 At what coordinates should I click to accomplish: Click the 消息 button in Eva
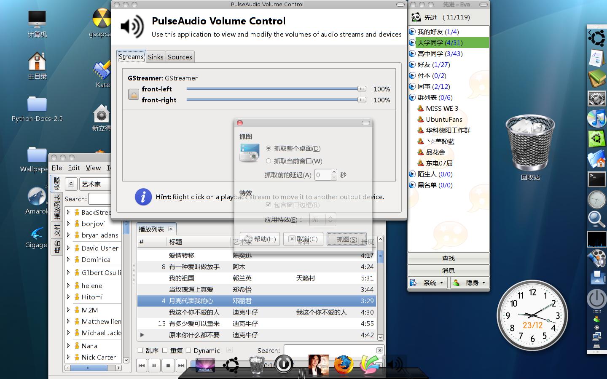point(449,270)
